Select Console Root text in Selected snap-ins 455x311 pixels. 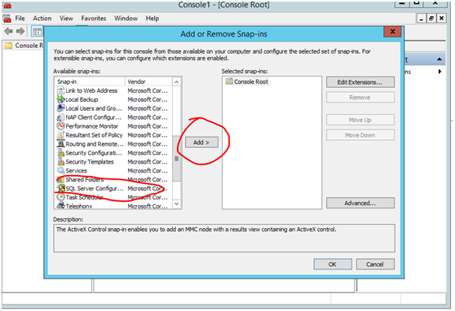[251, 81]
